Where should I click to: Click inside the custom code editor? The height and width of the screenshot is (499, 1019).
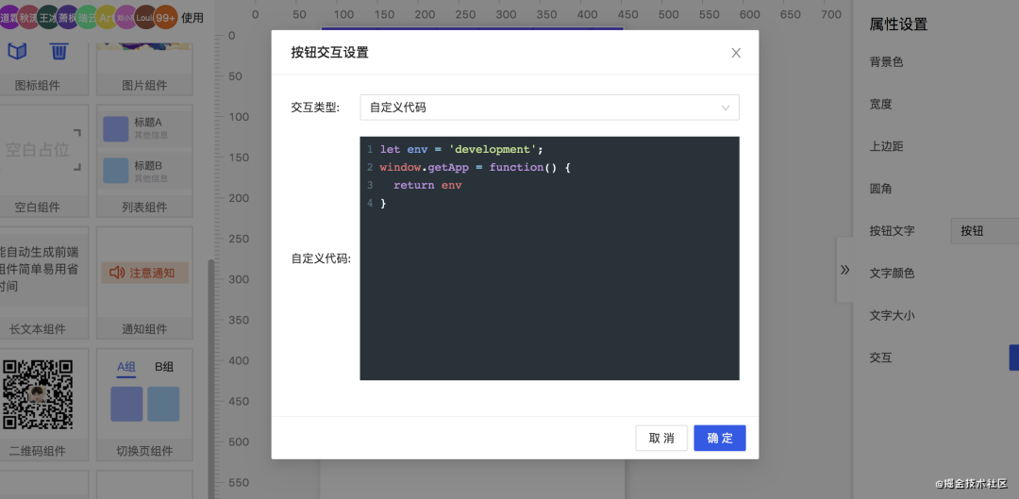coord(549,258)
